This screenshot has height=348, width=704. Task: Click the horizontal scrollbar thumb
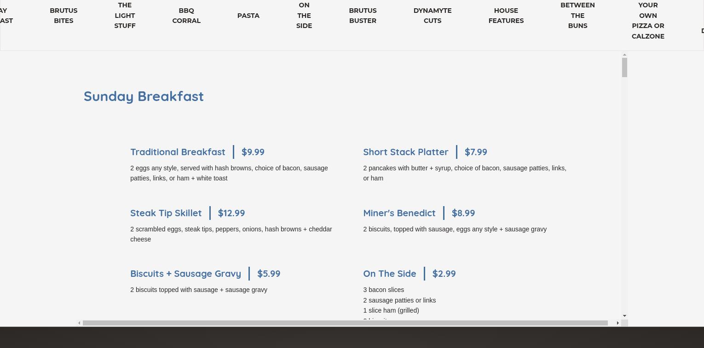(x=345, y=323)
